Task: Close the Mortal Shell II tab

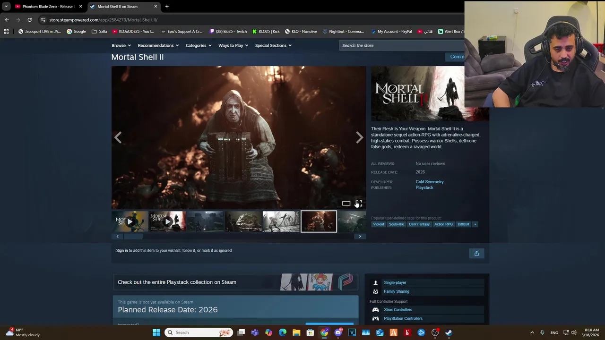Action: 156,7
